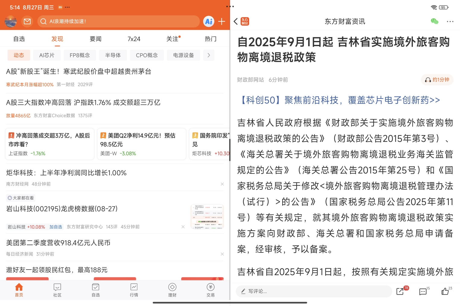Select the 半导体 topic chip
This screenshot has height=306, width=460.
113,55
